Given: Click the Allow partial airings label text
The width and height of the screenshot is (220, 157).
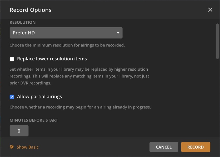Looking at the screenshot, I should 39,97.
